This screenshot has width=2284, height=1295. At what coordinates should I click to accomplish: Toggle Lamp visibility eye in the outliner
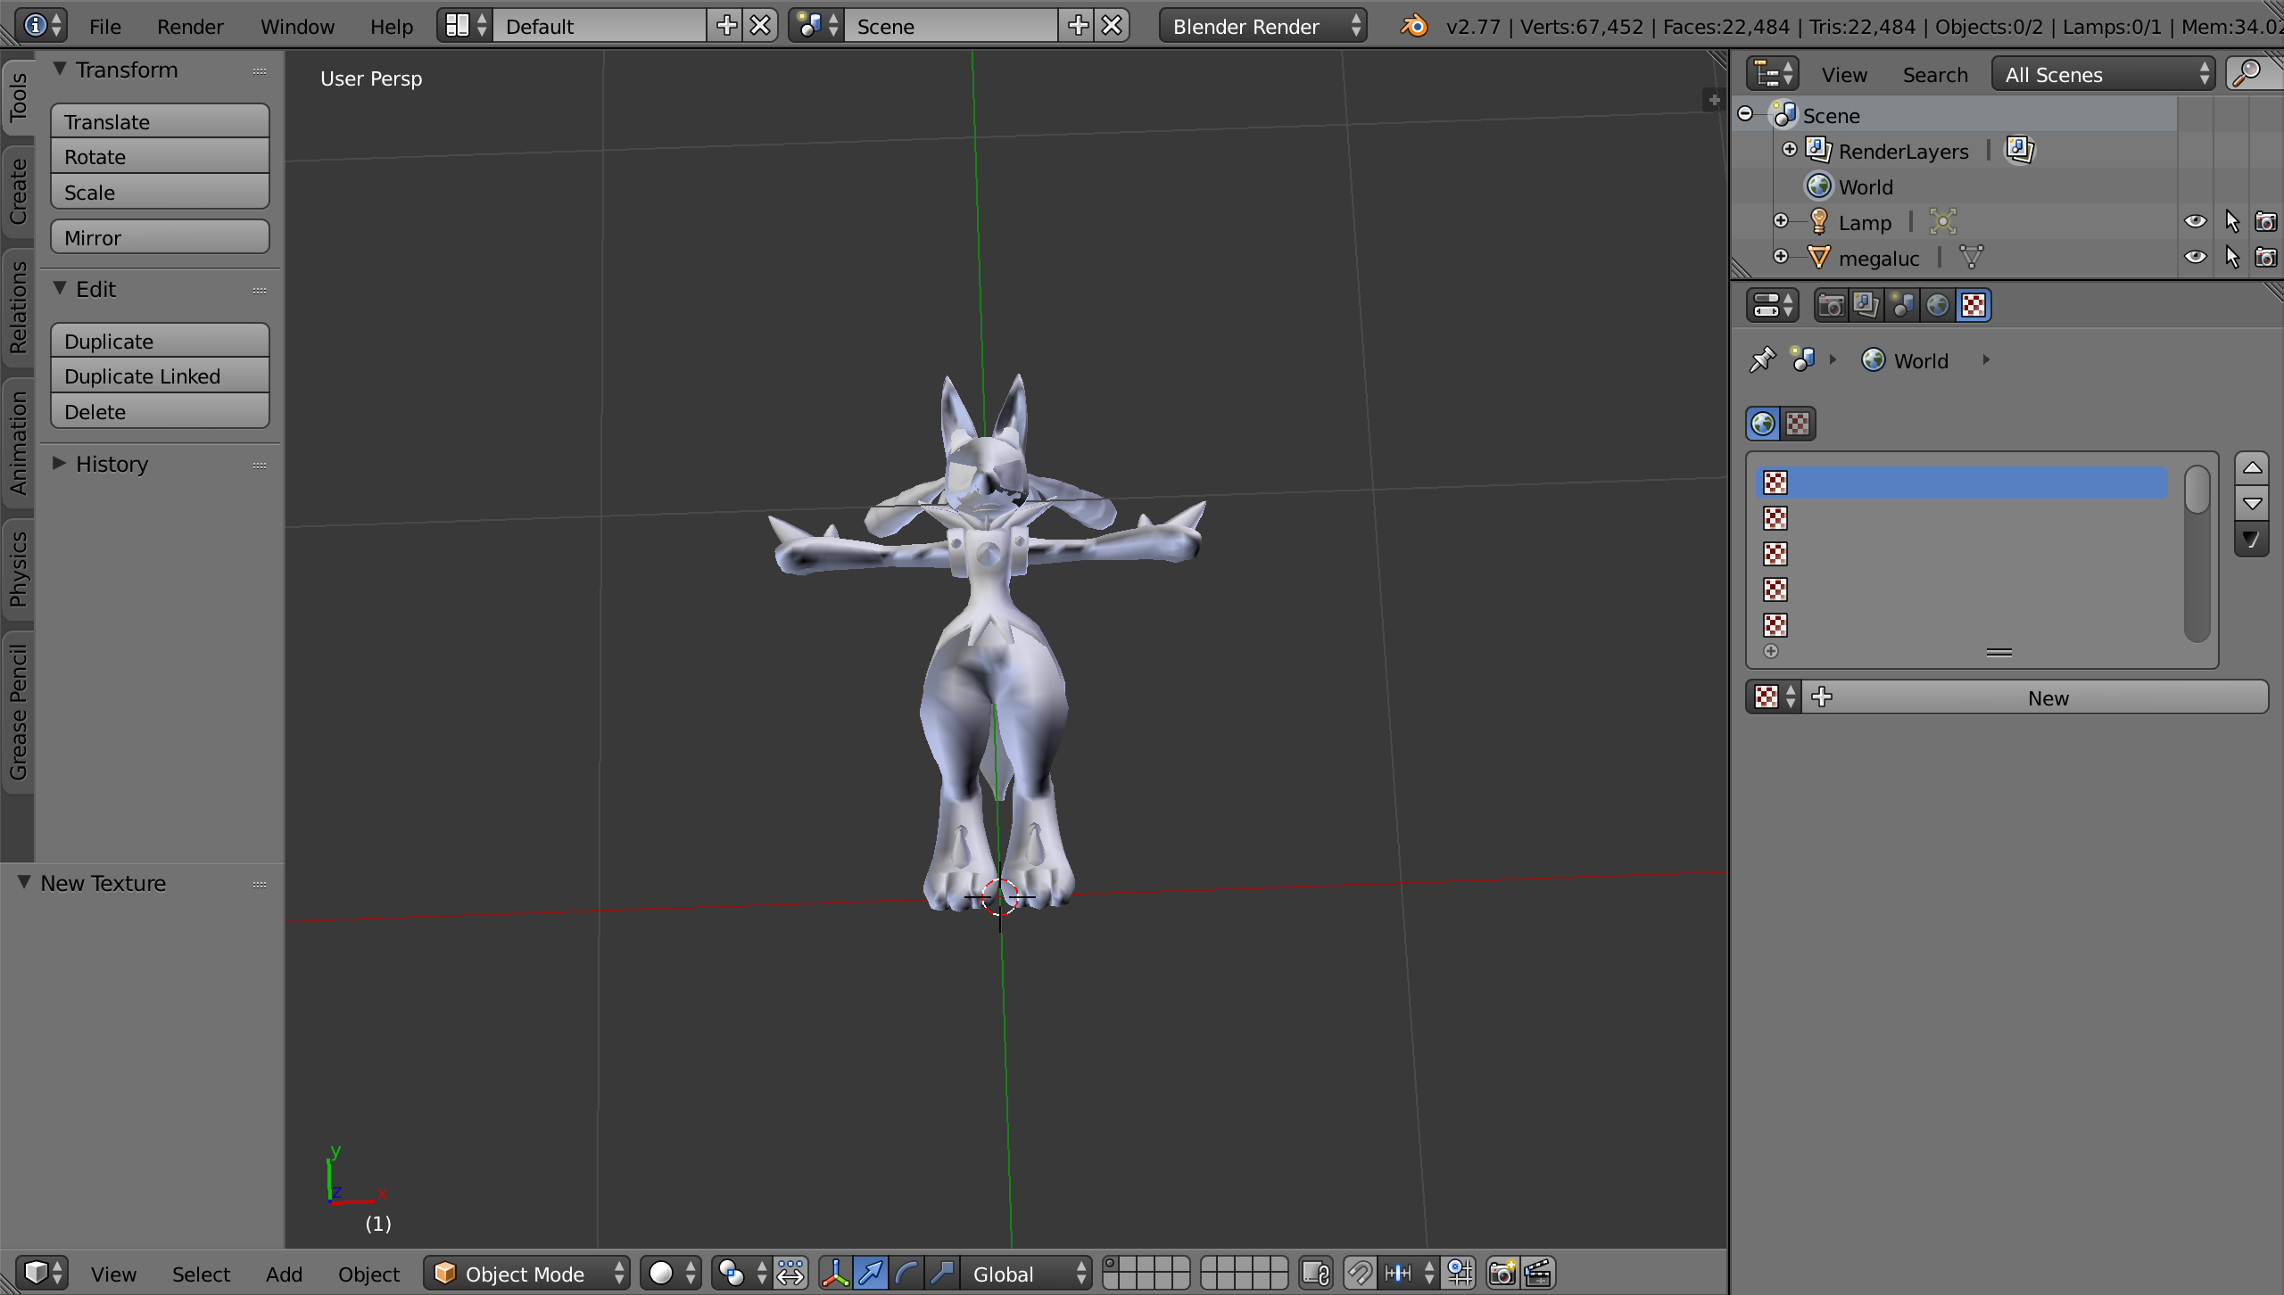click(2195, 222)
